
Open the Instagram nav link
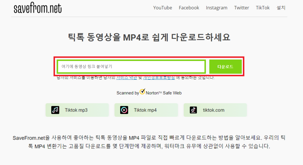click(216, 8)
